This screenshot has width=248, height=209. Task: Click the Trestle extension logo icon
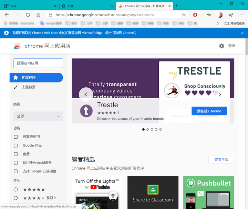click(x=86, y=111)
